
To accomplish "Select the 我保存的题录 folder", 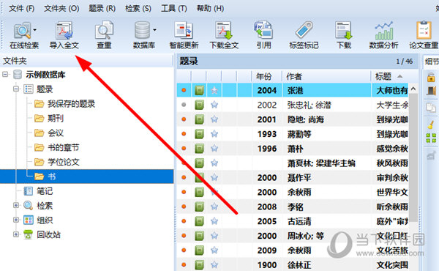I will [x=71, y=104].
